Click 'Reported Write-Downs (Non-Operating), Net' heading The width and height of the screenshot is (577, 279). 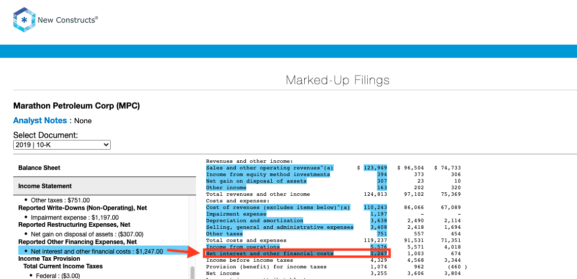pos(82,208)
